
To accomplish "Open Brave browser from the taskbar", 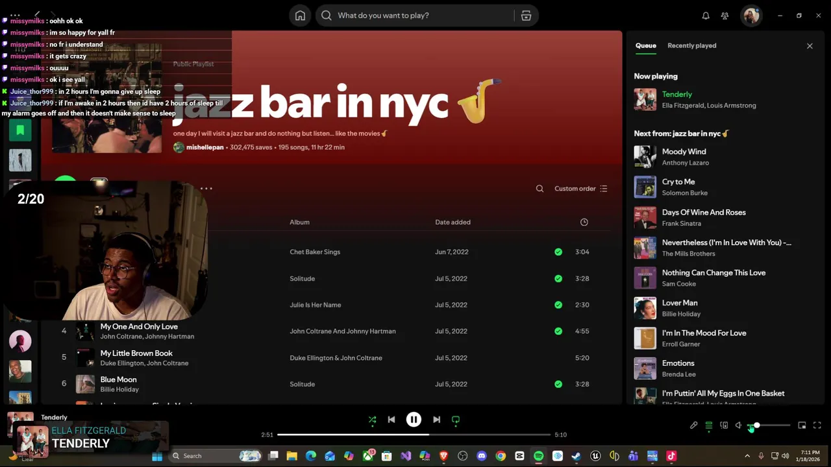I will click(x=444, y=456).
